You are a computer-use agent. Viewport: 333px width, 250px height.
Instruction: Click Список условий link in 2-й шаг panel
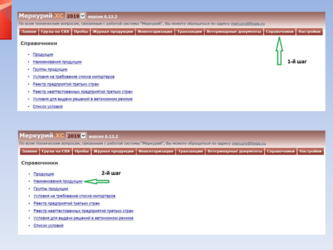49,226
